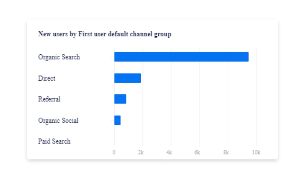This screenshot has width=301, height=180.
Task: Select the Direct row label
Action: point(47,78)
